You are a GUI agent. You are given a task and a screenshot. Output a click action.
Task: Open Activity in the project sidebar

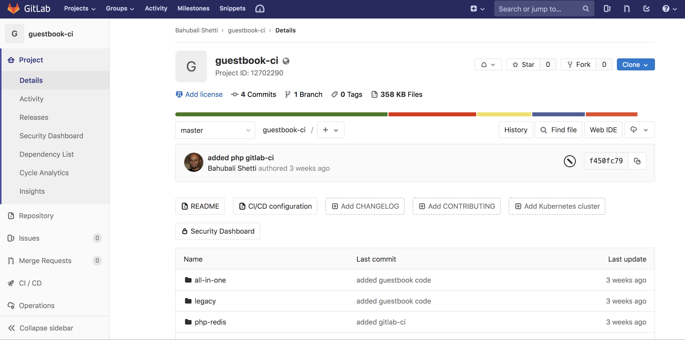pos(31,99)
